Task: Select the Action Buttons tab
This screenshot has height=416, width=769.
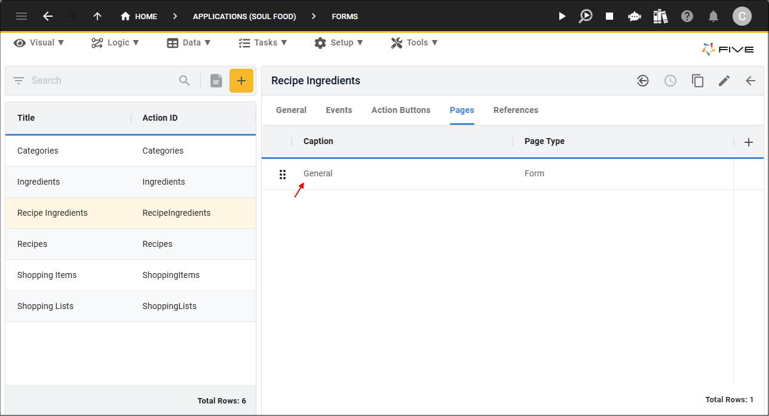Action: pos(401,110)
